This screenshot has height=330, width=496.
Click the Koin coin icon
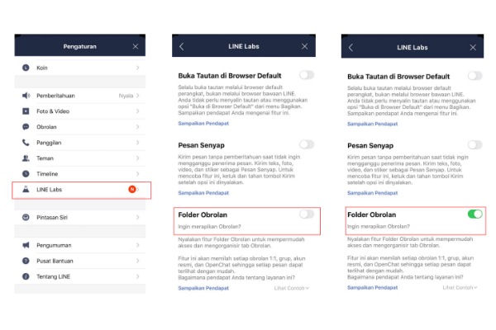[x=26, y=68]
